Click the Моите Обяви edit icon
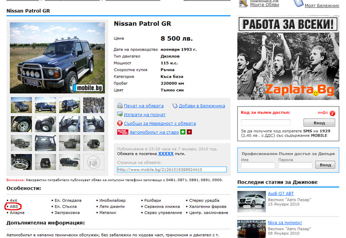 [243, 3]
